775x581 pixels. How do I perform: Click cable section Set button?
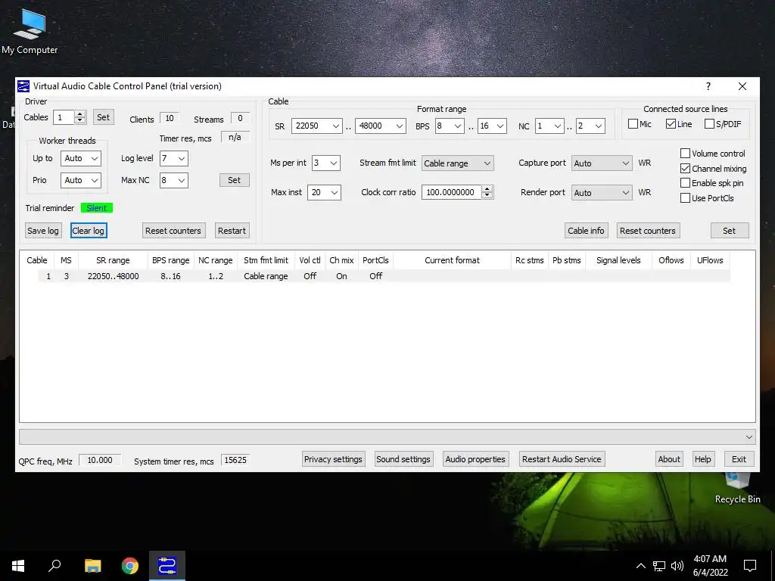point(730,231)
